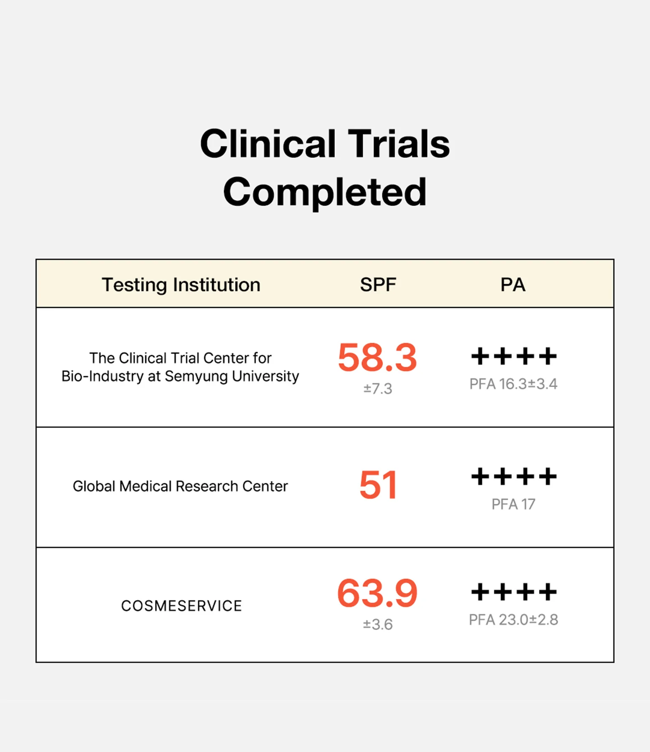Select the PFA 23.0±2.8 text
This screenshot has width=650, height=752.
(513, 620)
